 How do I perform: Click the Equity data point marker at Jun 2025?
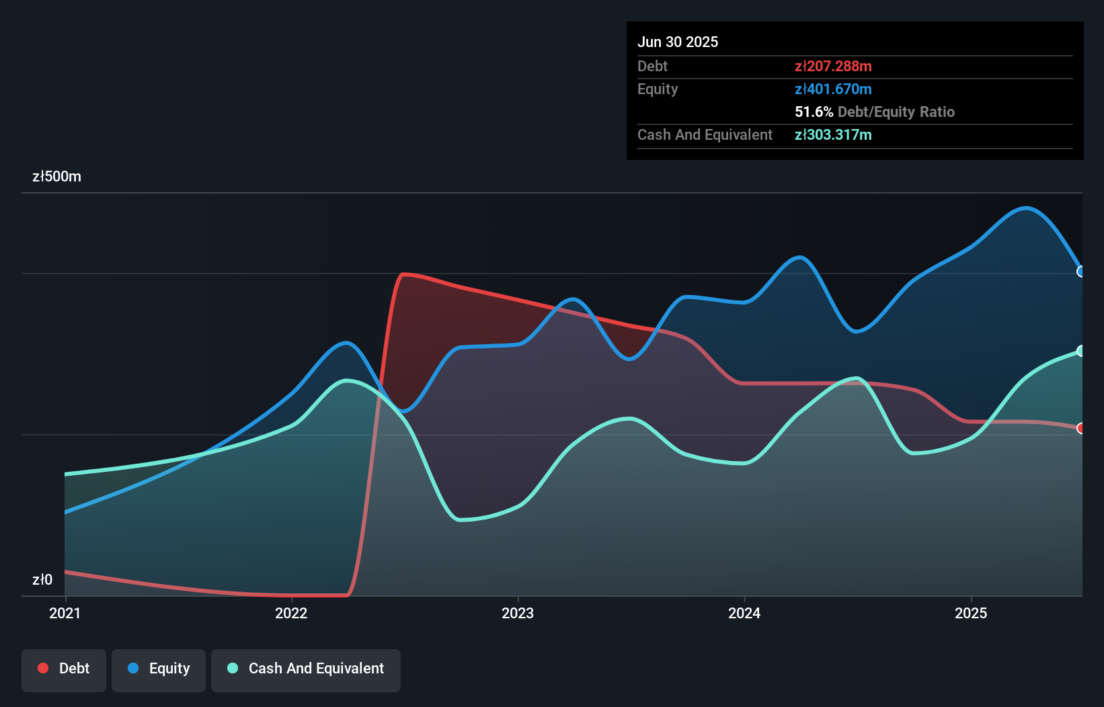1081,272
